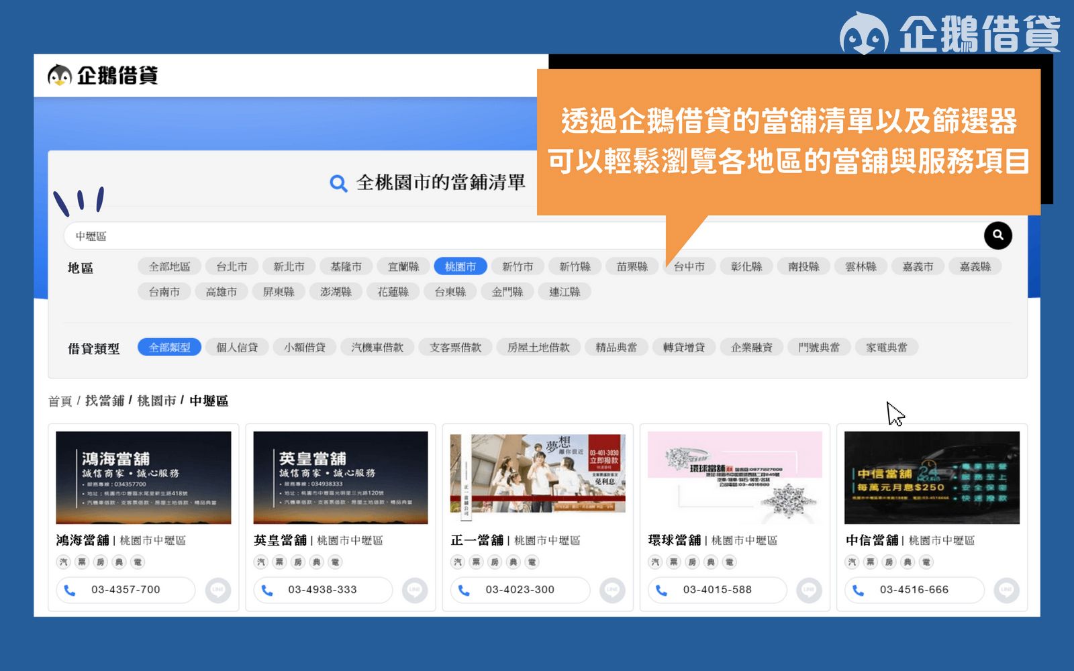Toggle the 桃園市 region filter
The image size is (1074, 671).
pos(460,266)
